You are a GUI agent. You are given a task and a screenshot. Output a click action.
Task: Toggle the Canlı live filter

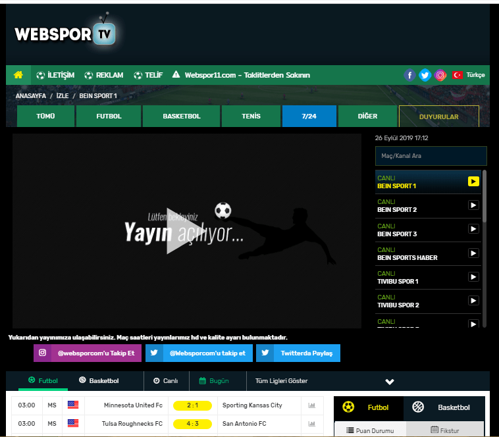point(166,380)
